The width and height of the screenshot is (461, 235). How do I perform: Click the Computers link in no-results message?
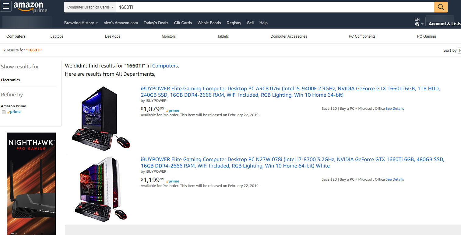pos(165,66)
